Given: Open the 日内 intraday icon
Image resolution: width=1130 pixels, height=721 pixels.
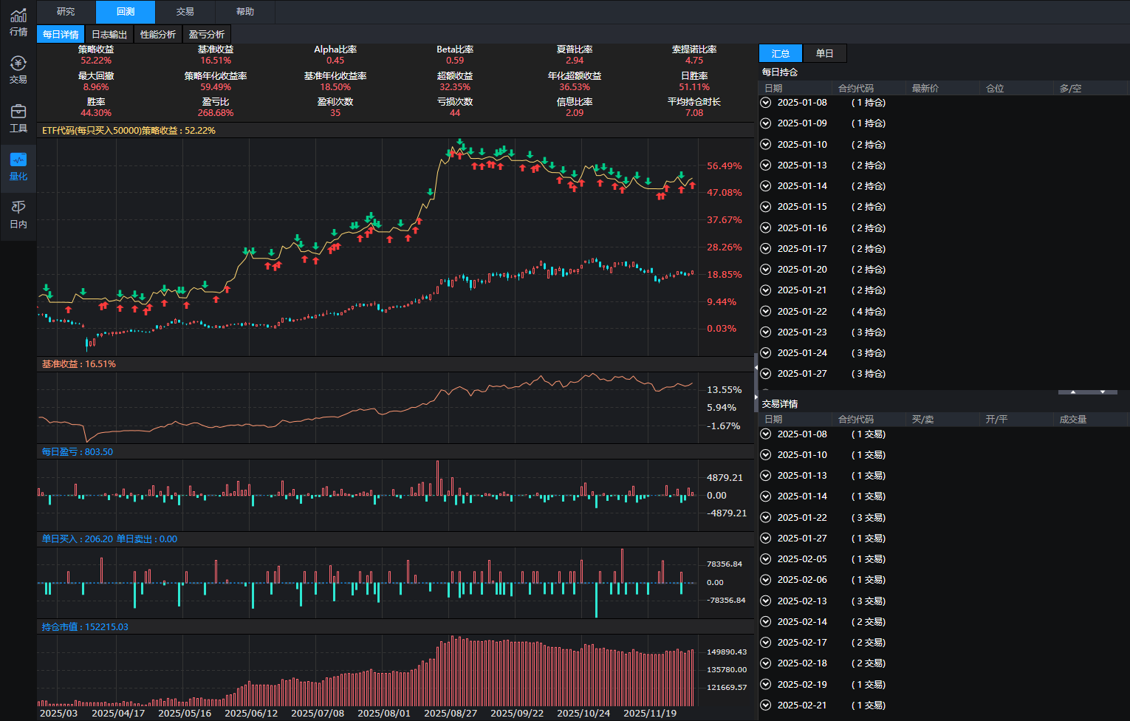Looking at the screenshot, I should pyautogui.click(x=18, y=214).
